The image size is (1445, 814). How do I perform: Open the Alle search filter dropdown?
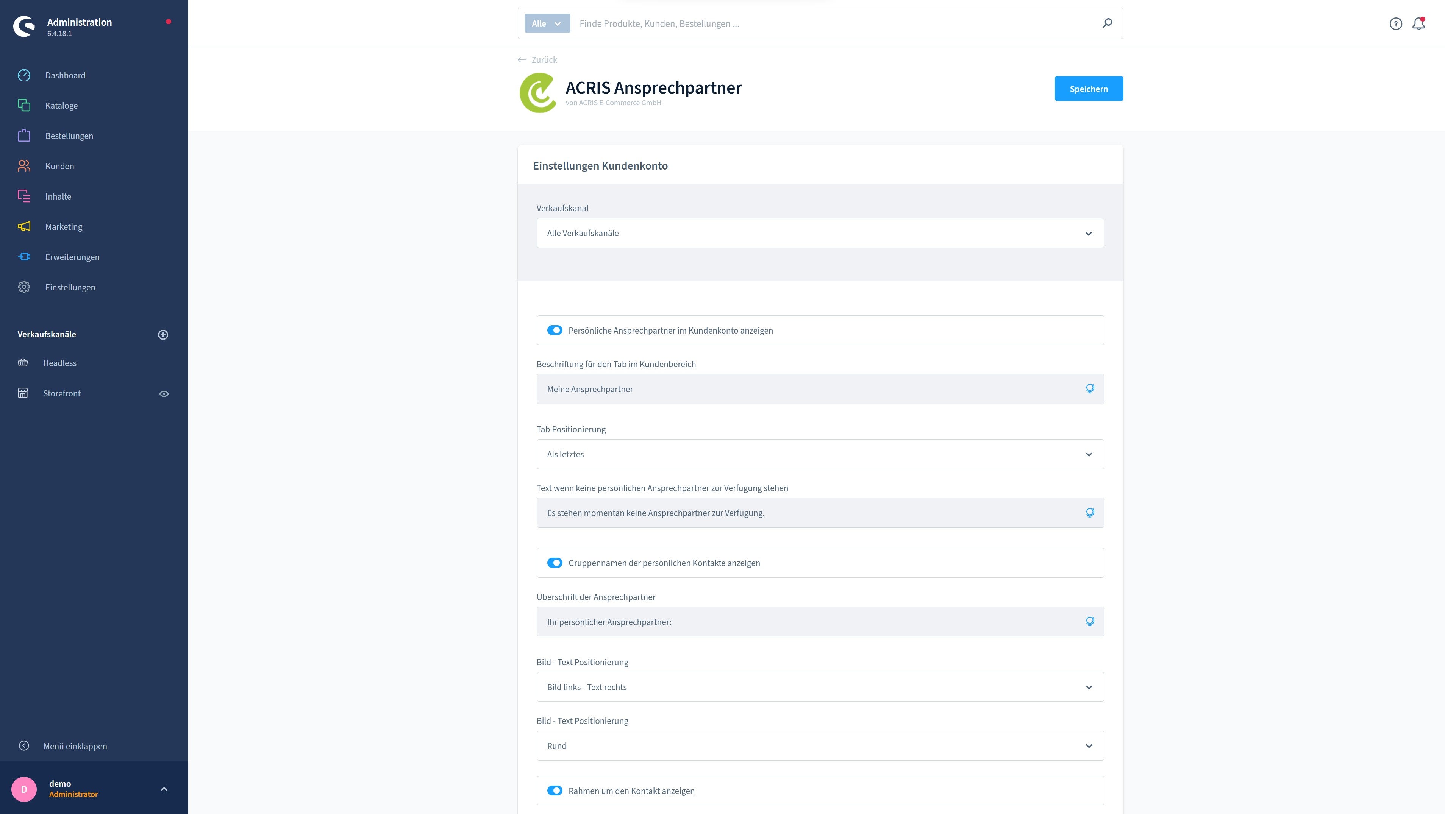547,23
